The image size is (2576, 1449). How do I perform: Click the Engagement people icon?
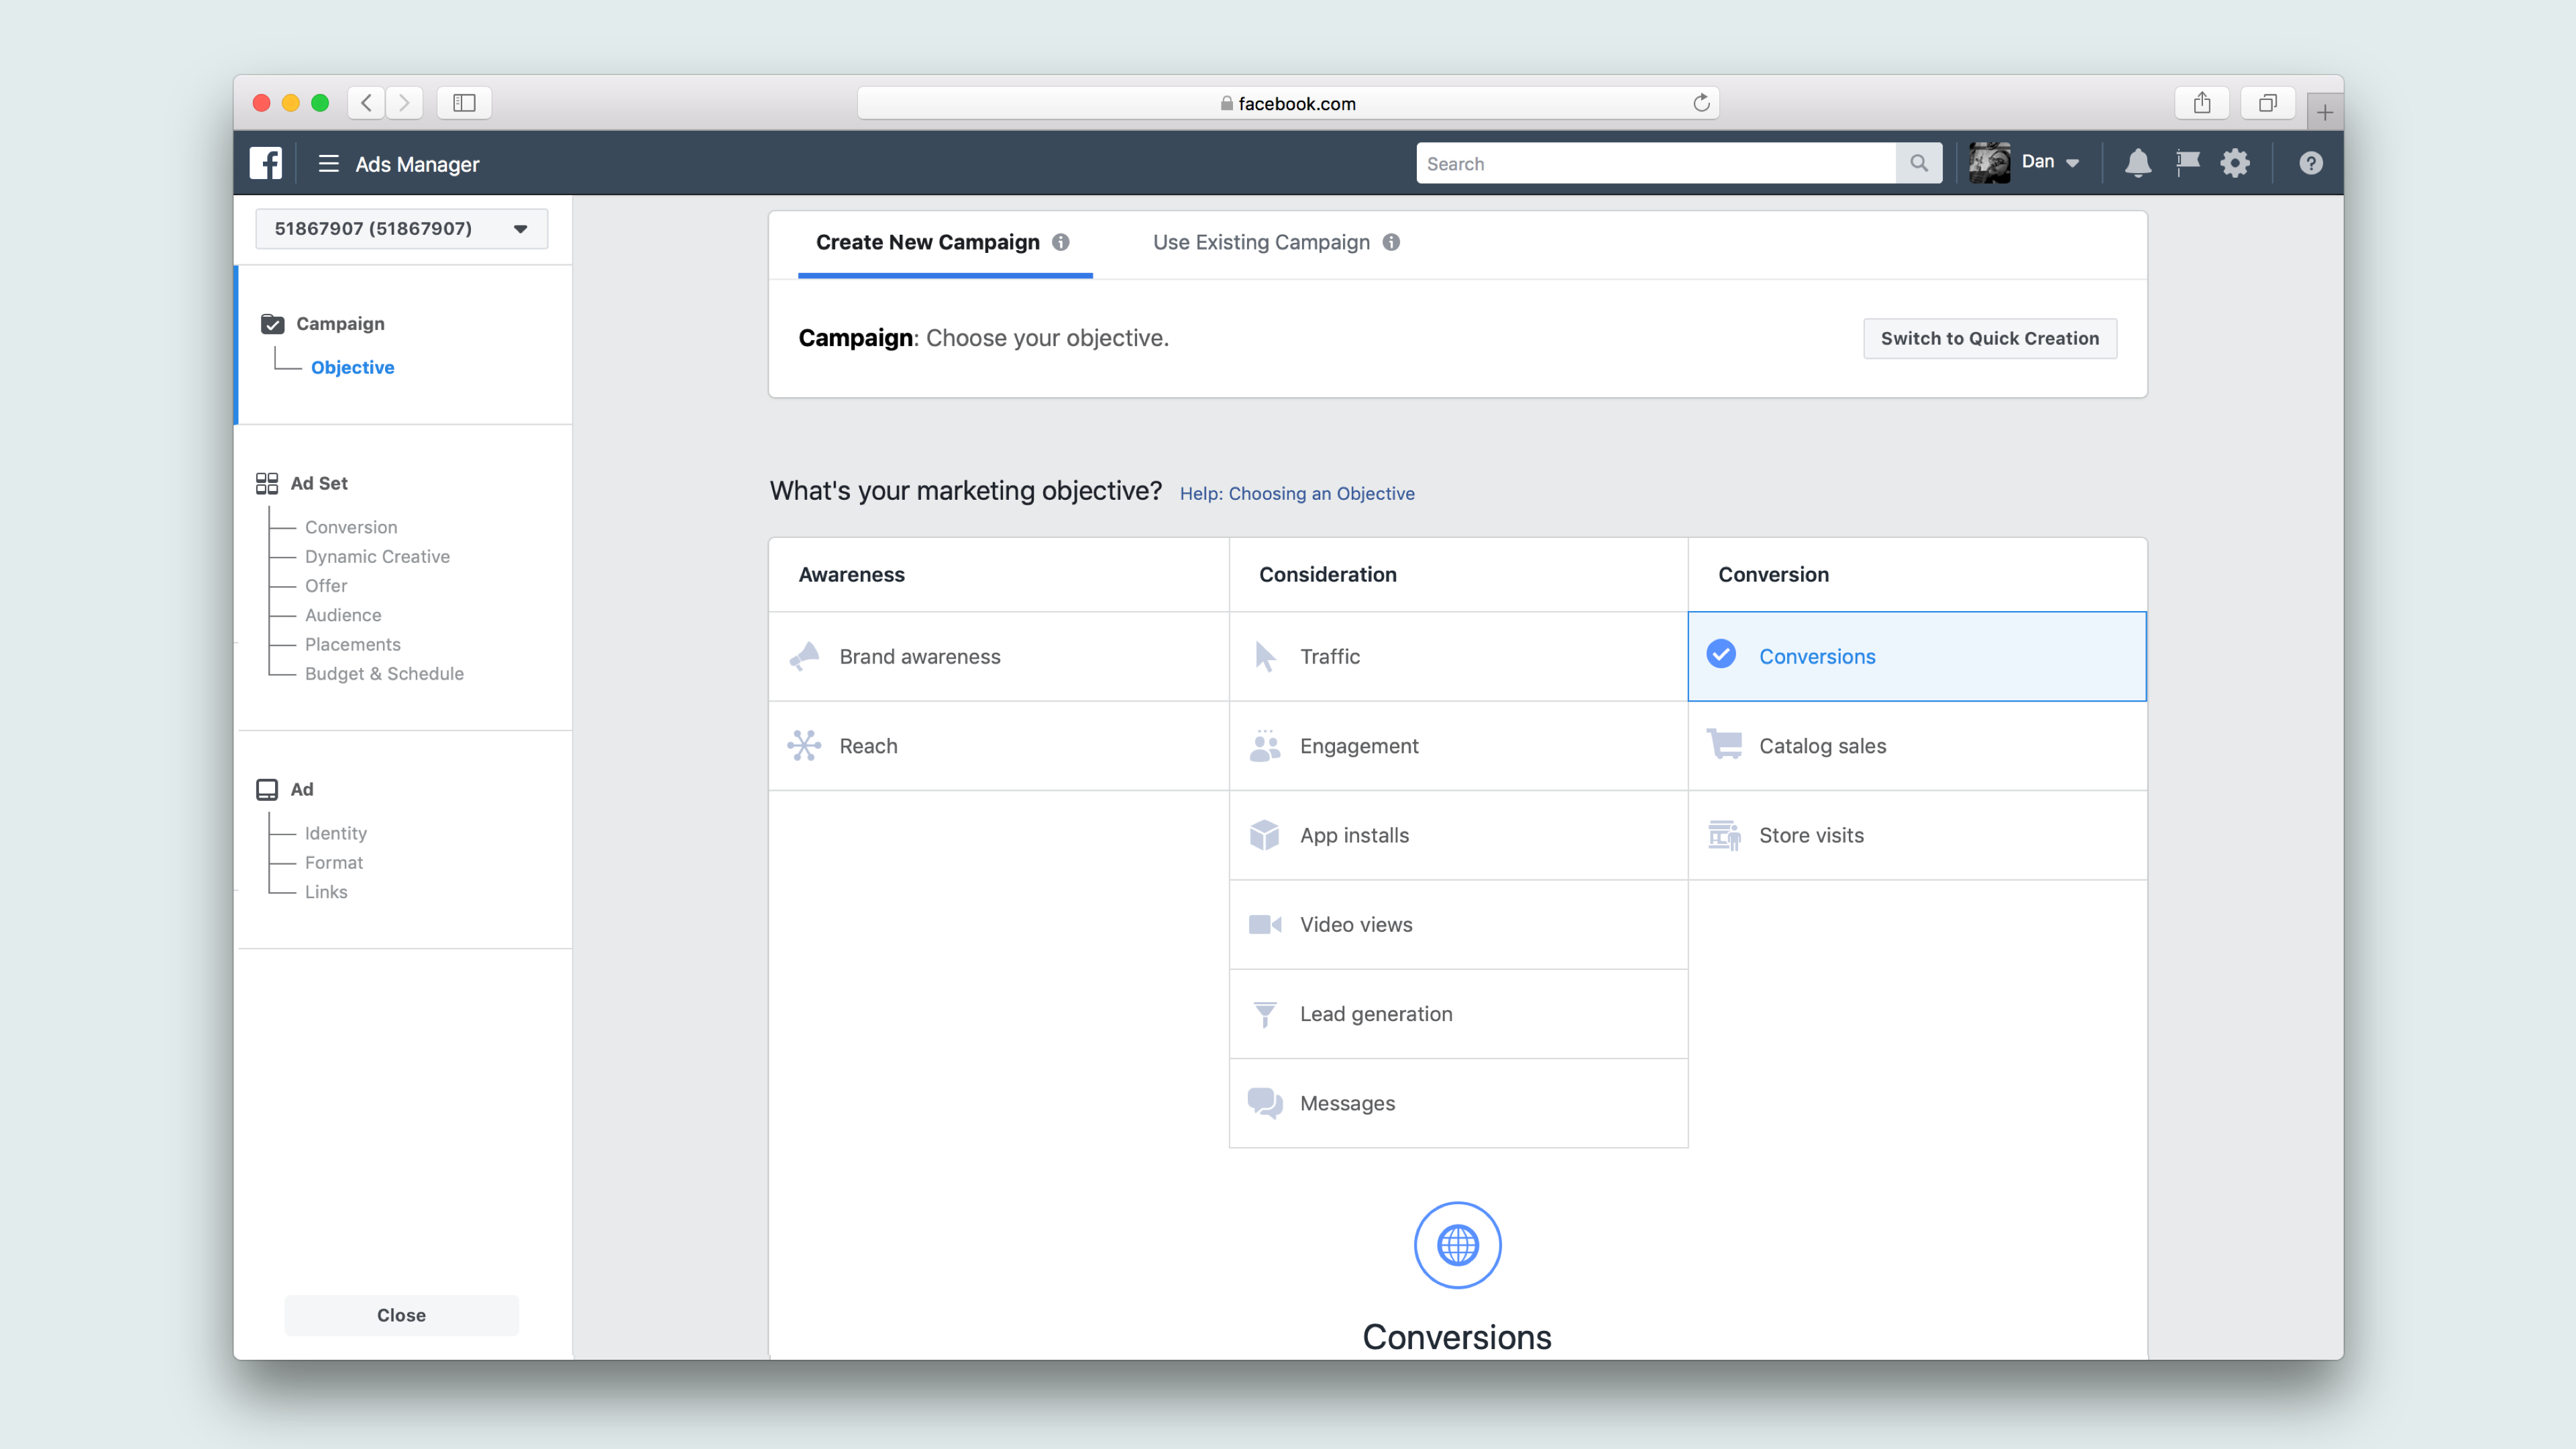(1265, 745)
